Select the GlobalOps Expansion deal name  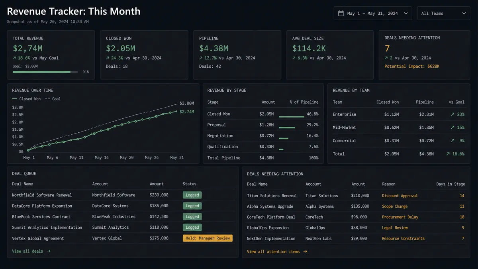pos(268,228)
